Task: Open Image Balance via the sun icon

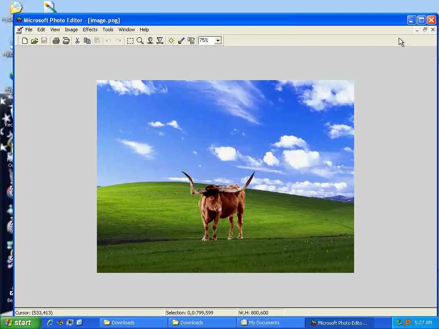Action: pos(171,41)
